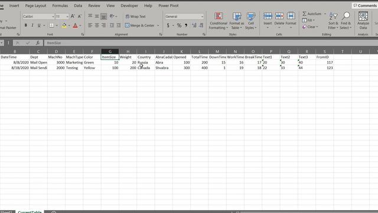The image size is (378, 213).
Task: Open Sort & Filter menu
Action: [333, 21]
